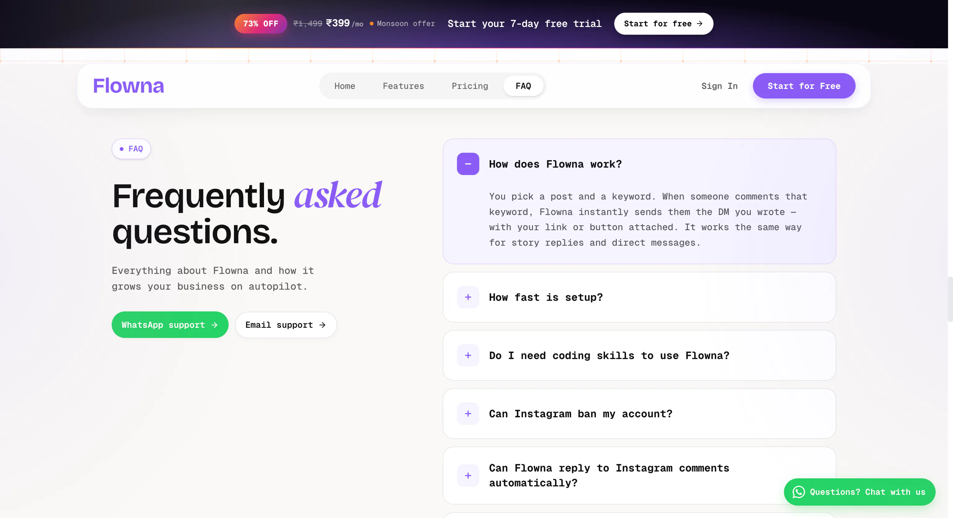953x518 pixels.
Task: Open Email support
Action: pos(286,325)
